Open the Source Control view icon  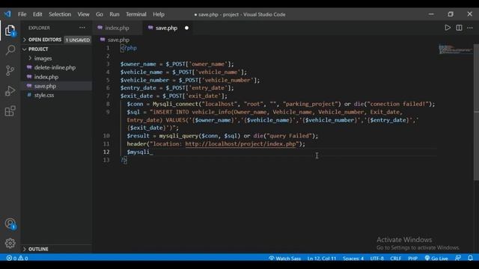click(x=10, y=70)
